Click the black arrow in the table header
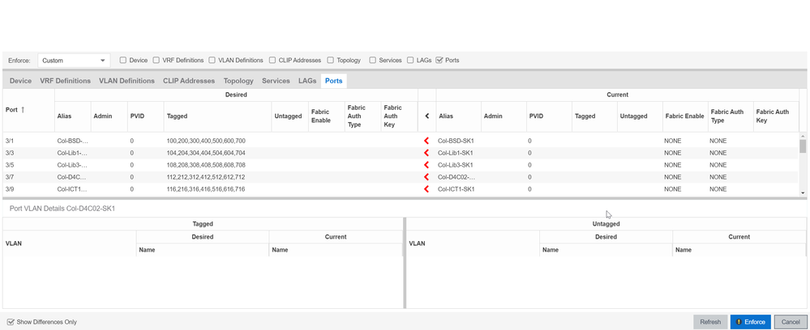This screenshot has width=810, height=330. click(427, 116)
